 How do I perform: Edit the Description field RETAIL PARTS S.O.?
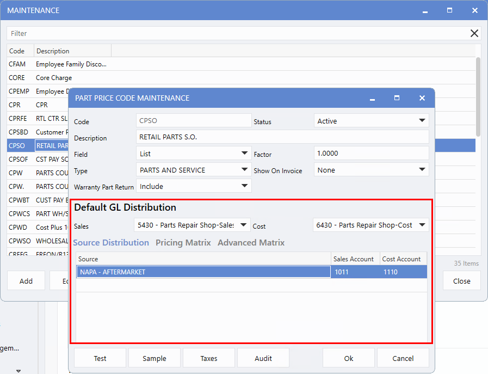(282, 137)
